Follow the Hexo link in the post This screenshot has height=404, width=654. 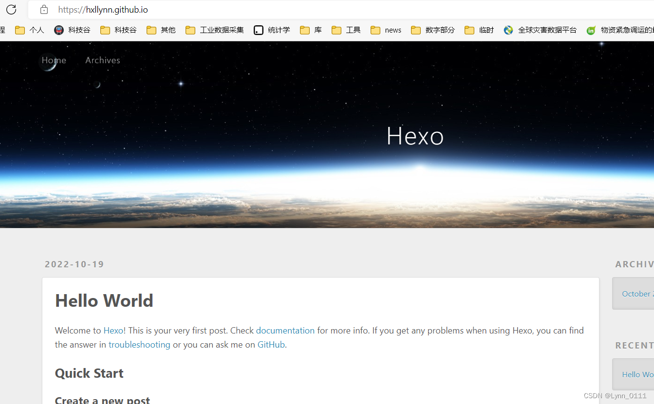(113, 331)
